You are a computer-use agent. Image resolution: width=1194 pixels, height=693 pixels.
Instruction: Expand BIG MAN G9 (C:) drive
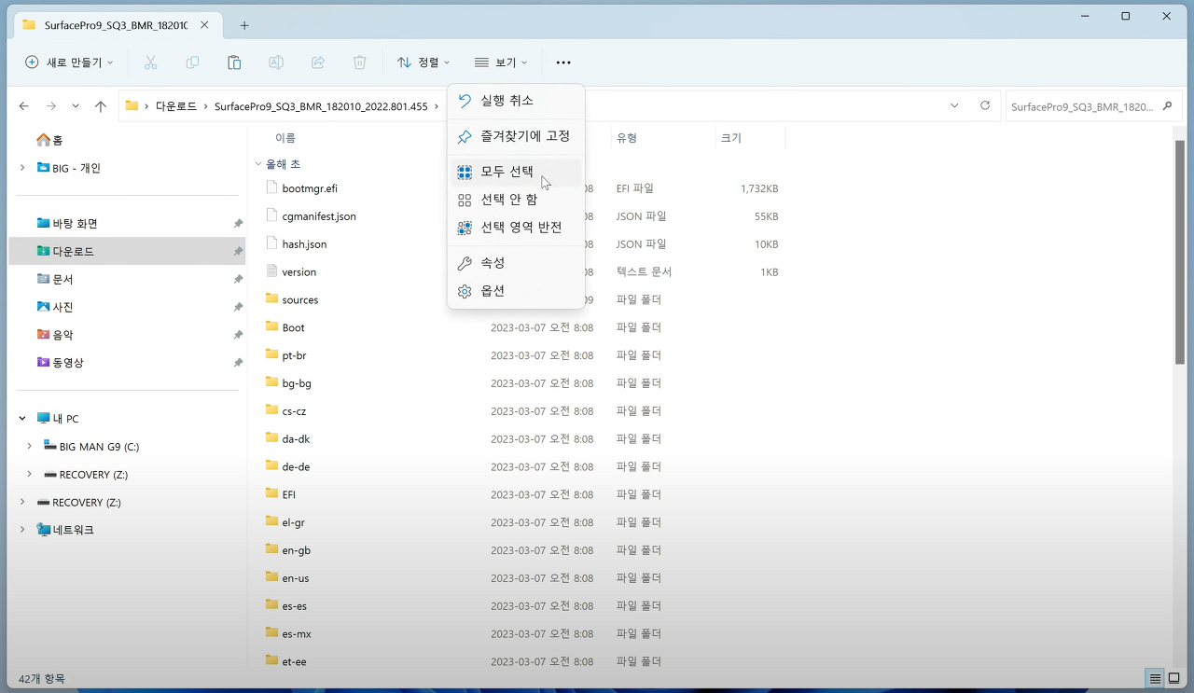click(x=30, y=447)
